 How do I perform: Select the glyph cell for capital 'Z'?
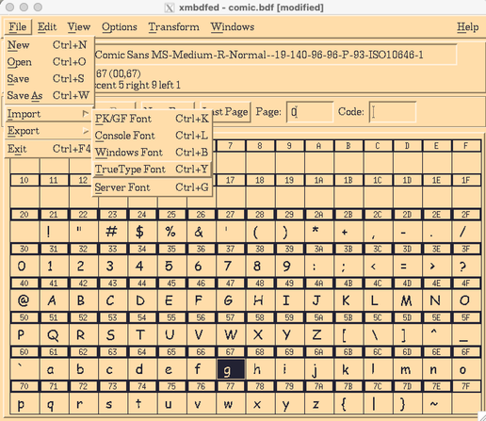[318, 335]
